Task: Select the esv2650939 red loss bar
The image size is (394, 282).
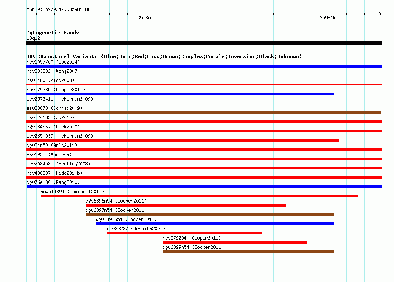Action: pos(182,140)
